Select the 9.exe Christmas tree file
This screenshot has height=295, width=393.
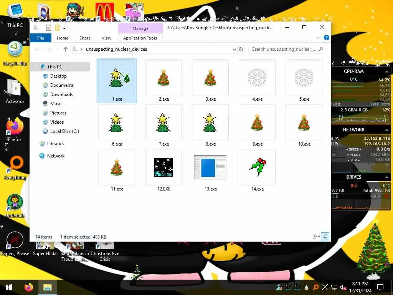257,126
